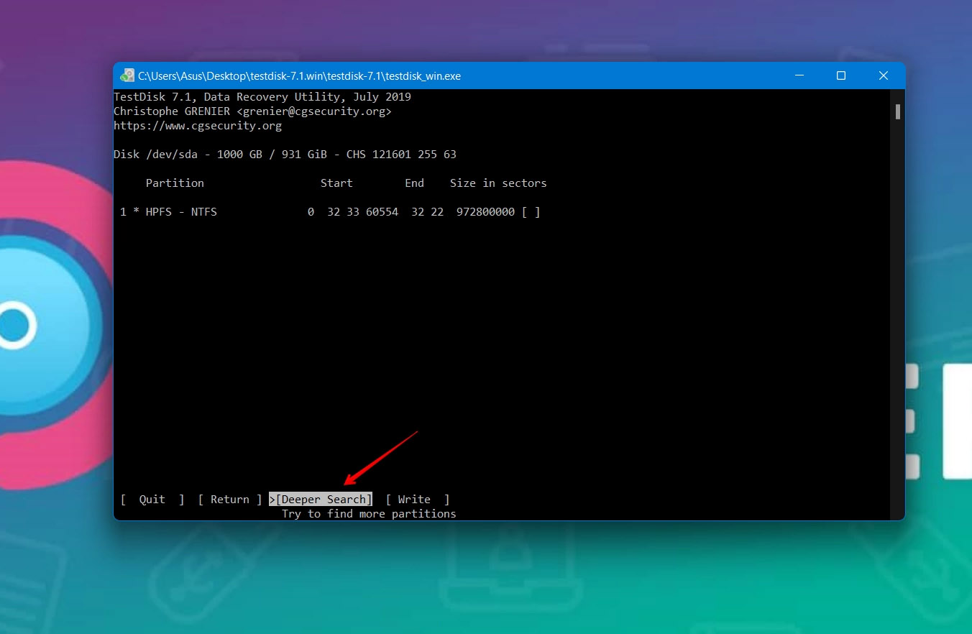Click the 'Size in sectors' column header
Image resolution: width=972 pixels, height=634 pixels.
(498, 183)
